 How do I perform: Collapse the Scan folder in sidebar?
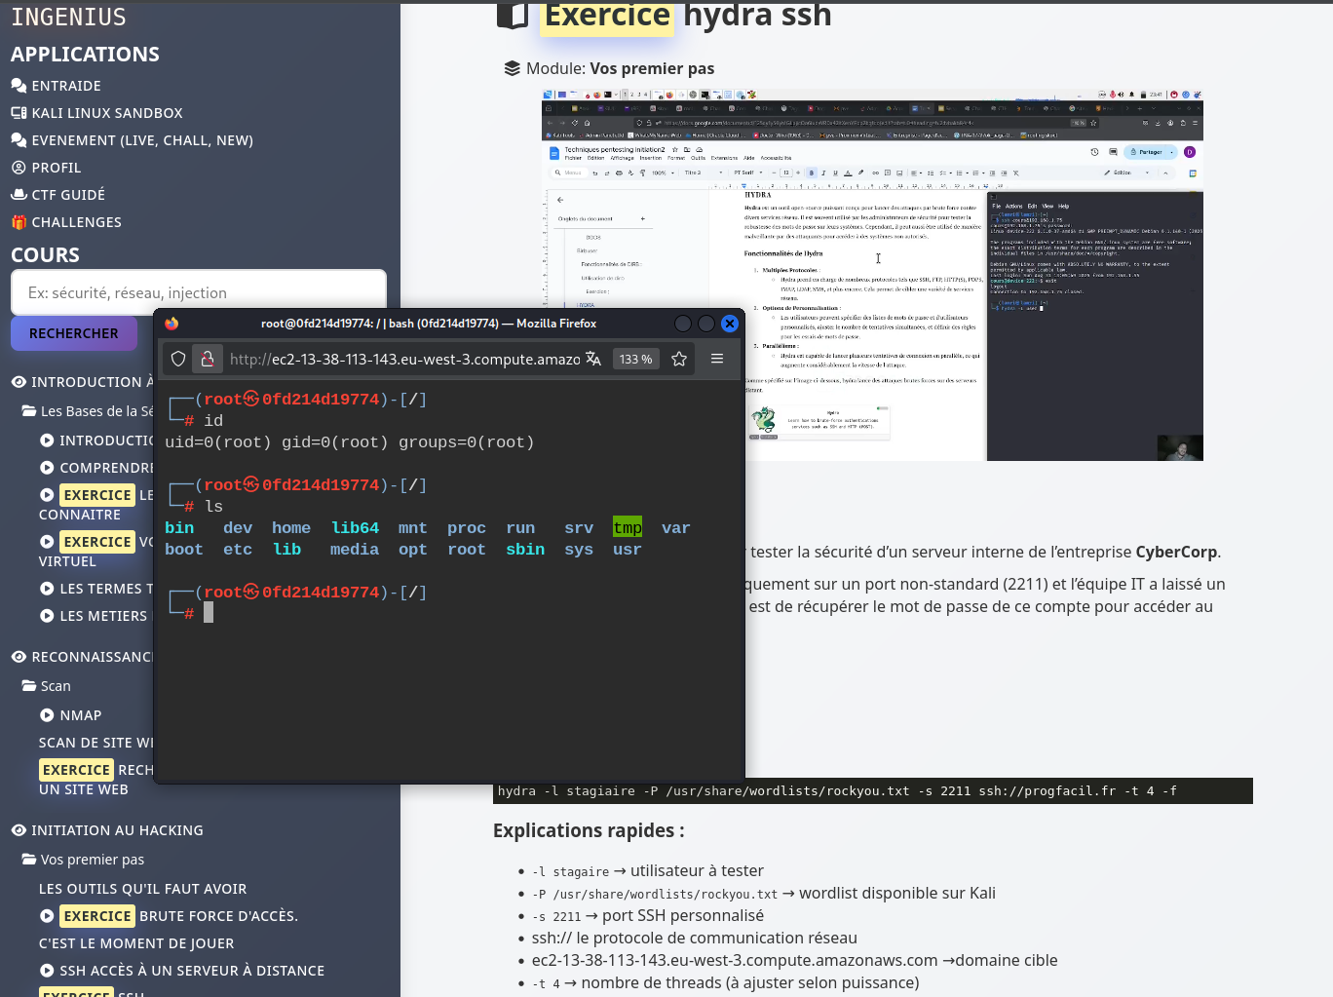pos(29,686)
